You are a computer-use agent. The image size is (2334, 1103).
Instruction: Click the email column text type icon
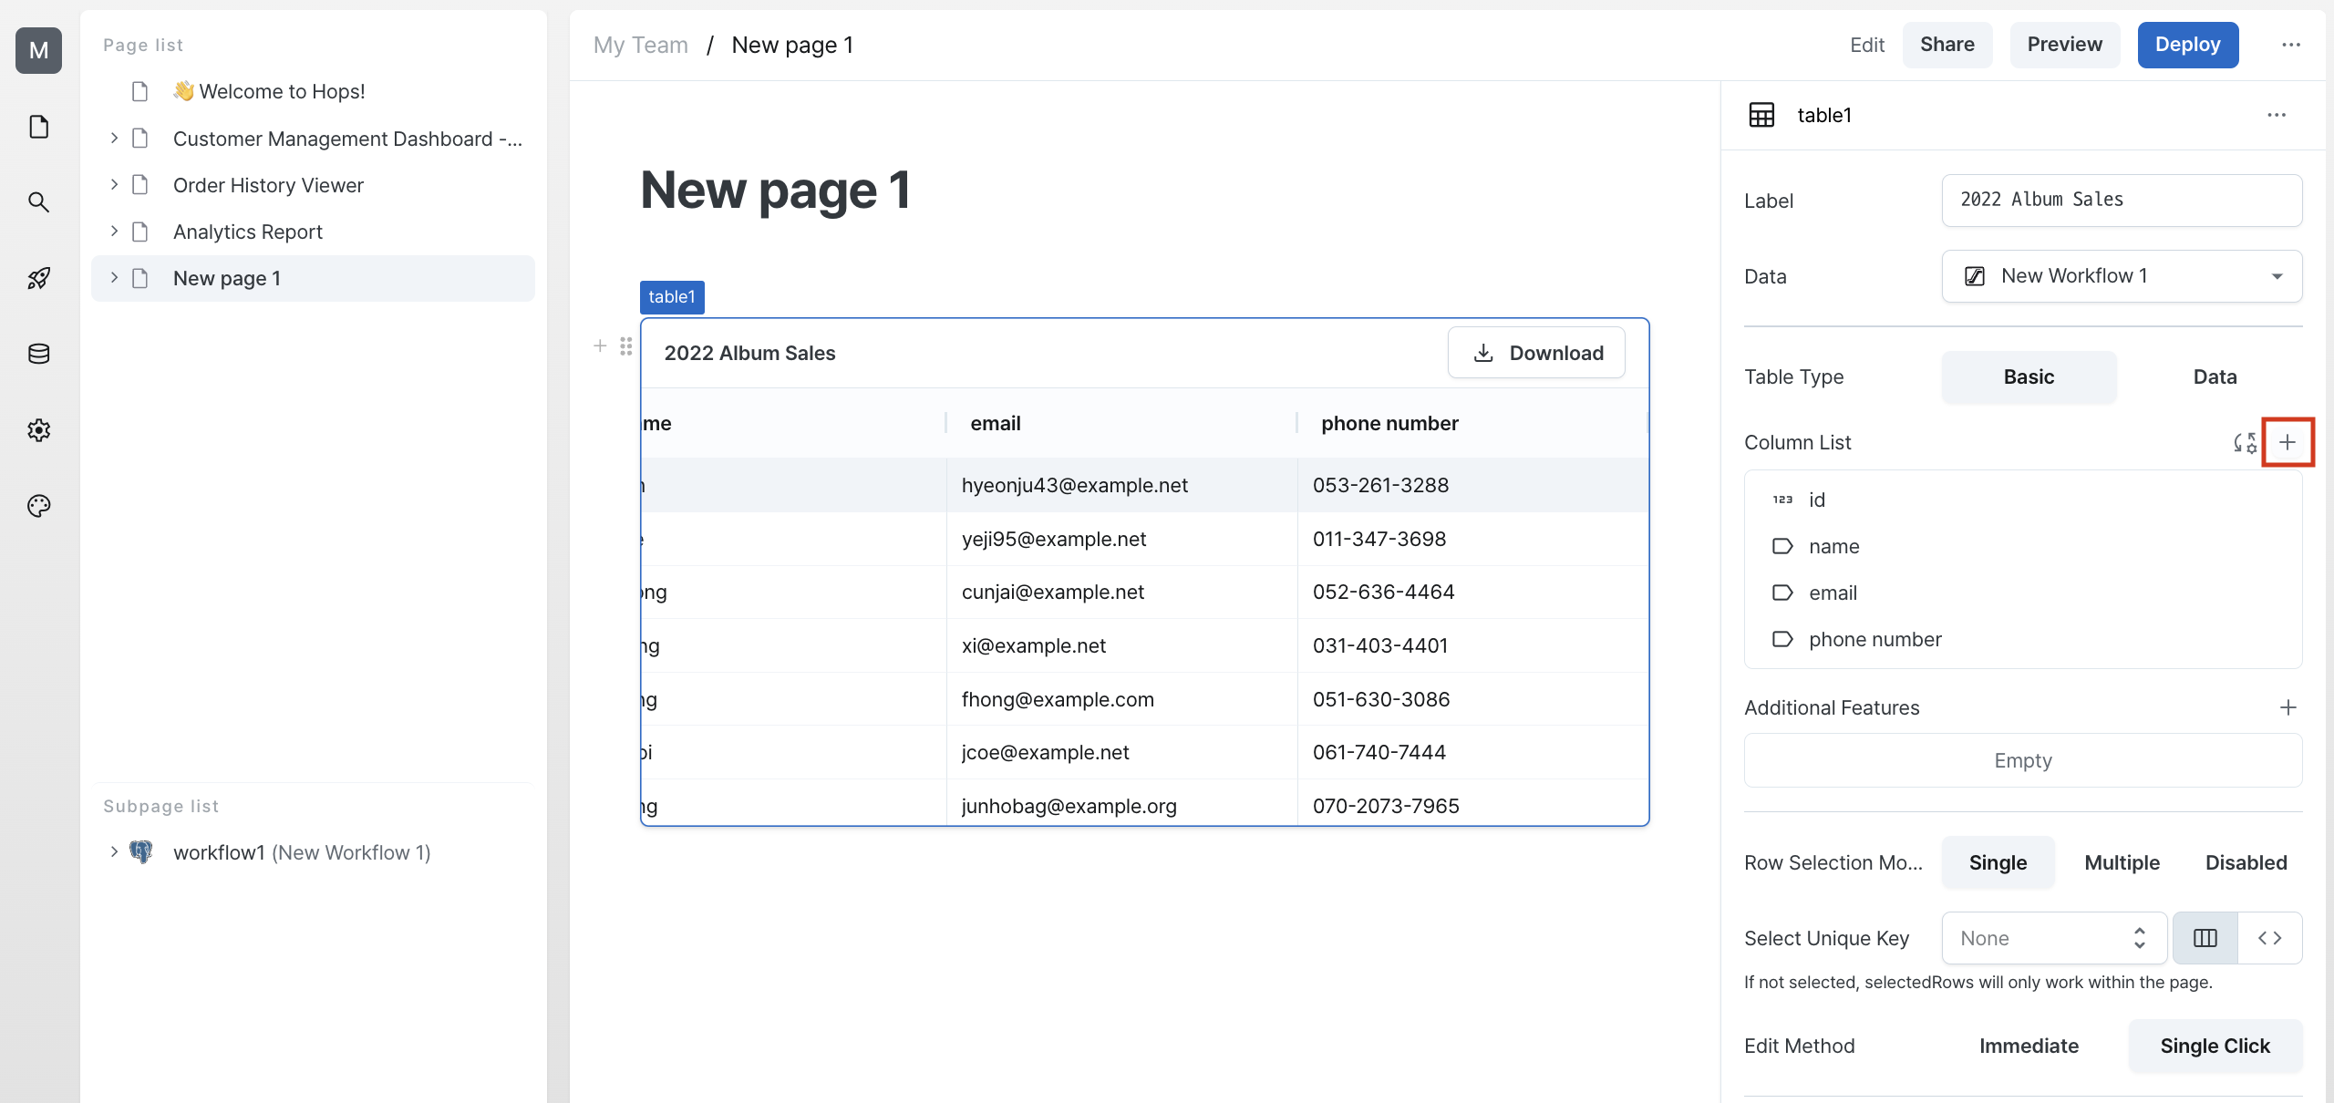point(1782,593)
